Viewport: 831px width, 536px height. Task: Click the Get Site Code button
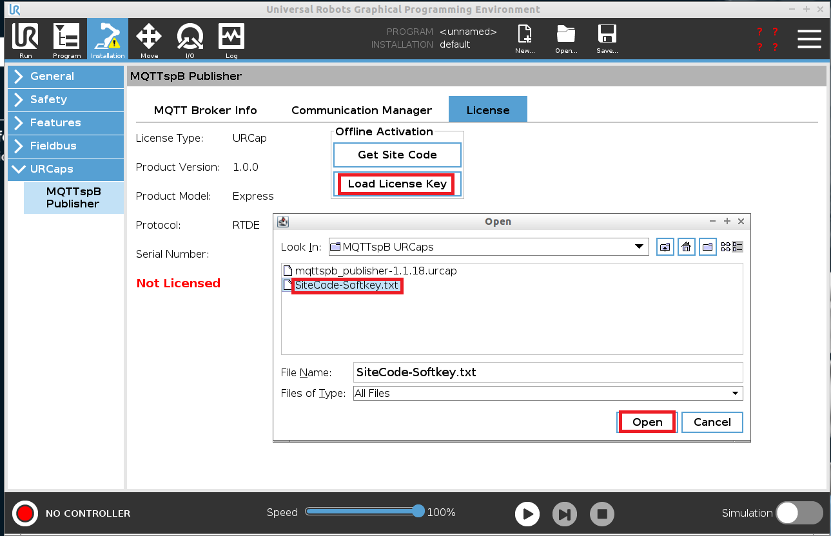click(397, 155)
